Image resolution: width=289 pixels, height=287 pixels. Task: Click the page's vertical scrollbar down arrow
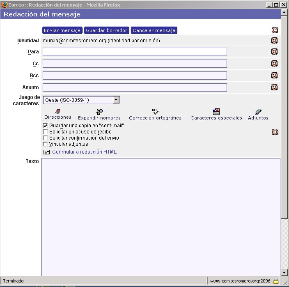click(284, 273)
